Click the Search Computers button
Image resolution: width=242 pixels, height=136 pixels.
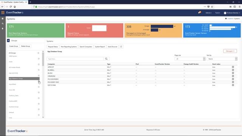point(86,46)
